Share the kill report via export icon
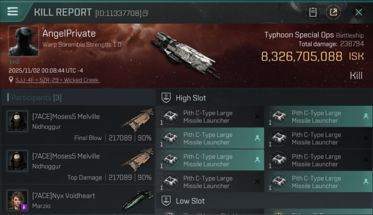This screenshot has height=215, width=373. (x=333, y=12)
